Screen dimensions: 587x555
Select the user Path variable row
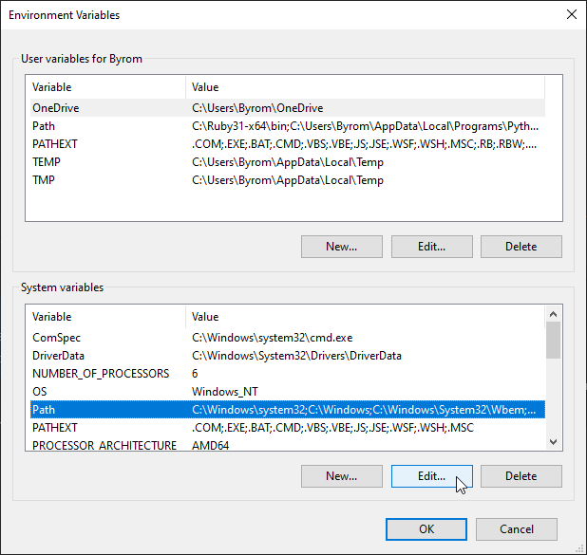(x=288, y=126)
